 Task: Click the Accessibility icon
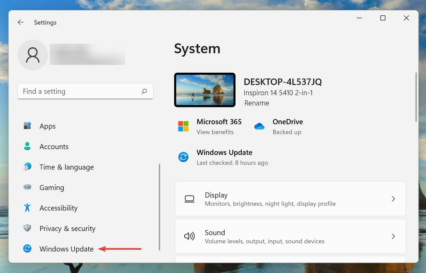(27, 208)
